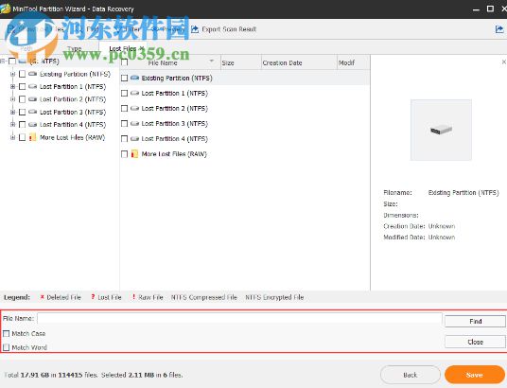Select 'Lost Partition 1 (NTFS)' label in tree
507x388 pixels.
pos(73,87)
